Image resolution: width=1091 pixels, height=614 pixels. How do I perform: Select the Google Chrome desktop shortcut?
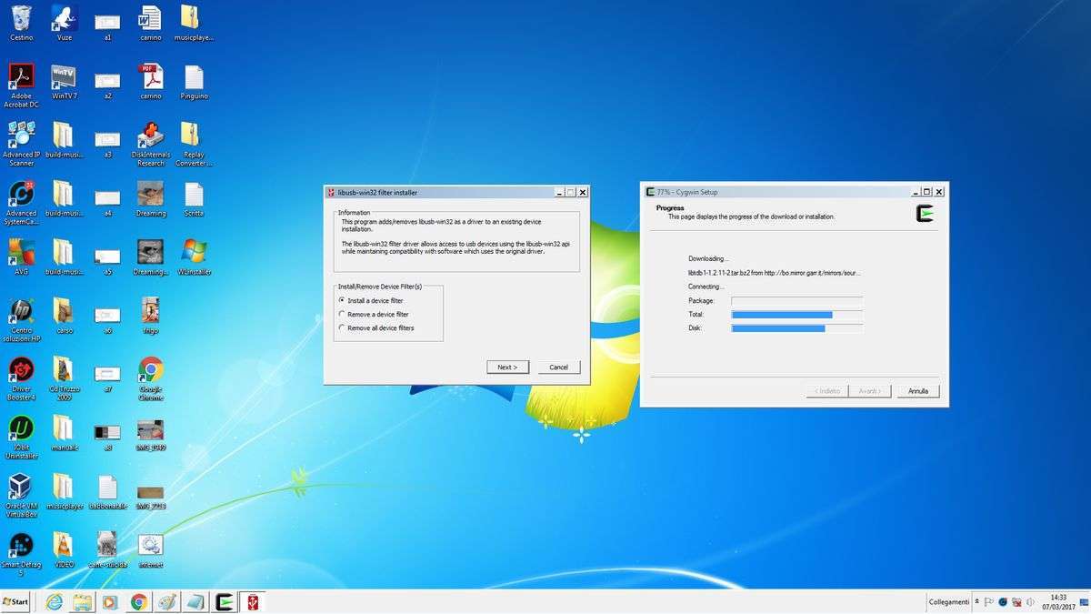point(151,378)
